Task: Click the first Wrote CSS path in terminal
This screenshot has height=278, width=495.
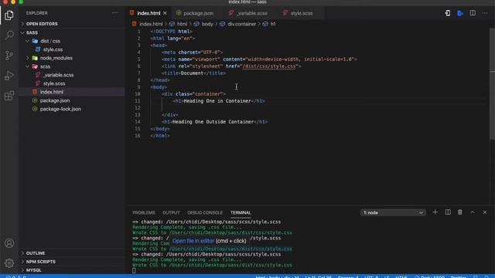Action: click(x=230, y=232)
